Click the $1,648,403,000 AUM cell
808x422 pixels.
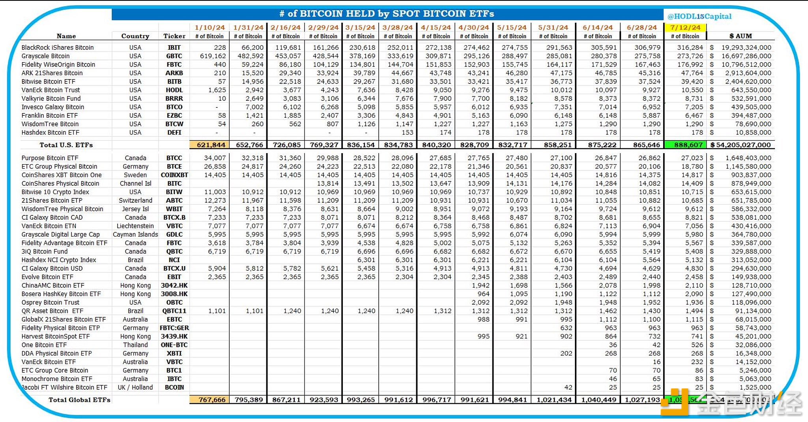741,158
